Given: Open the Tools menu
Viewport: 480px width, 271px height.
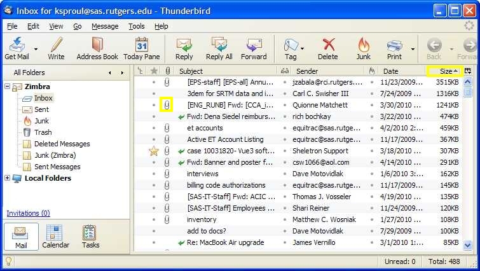Looking at the screenshot, I should click(136, 26).
